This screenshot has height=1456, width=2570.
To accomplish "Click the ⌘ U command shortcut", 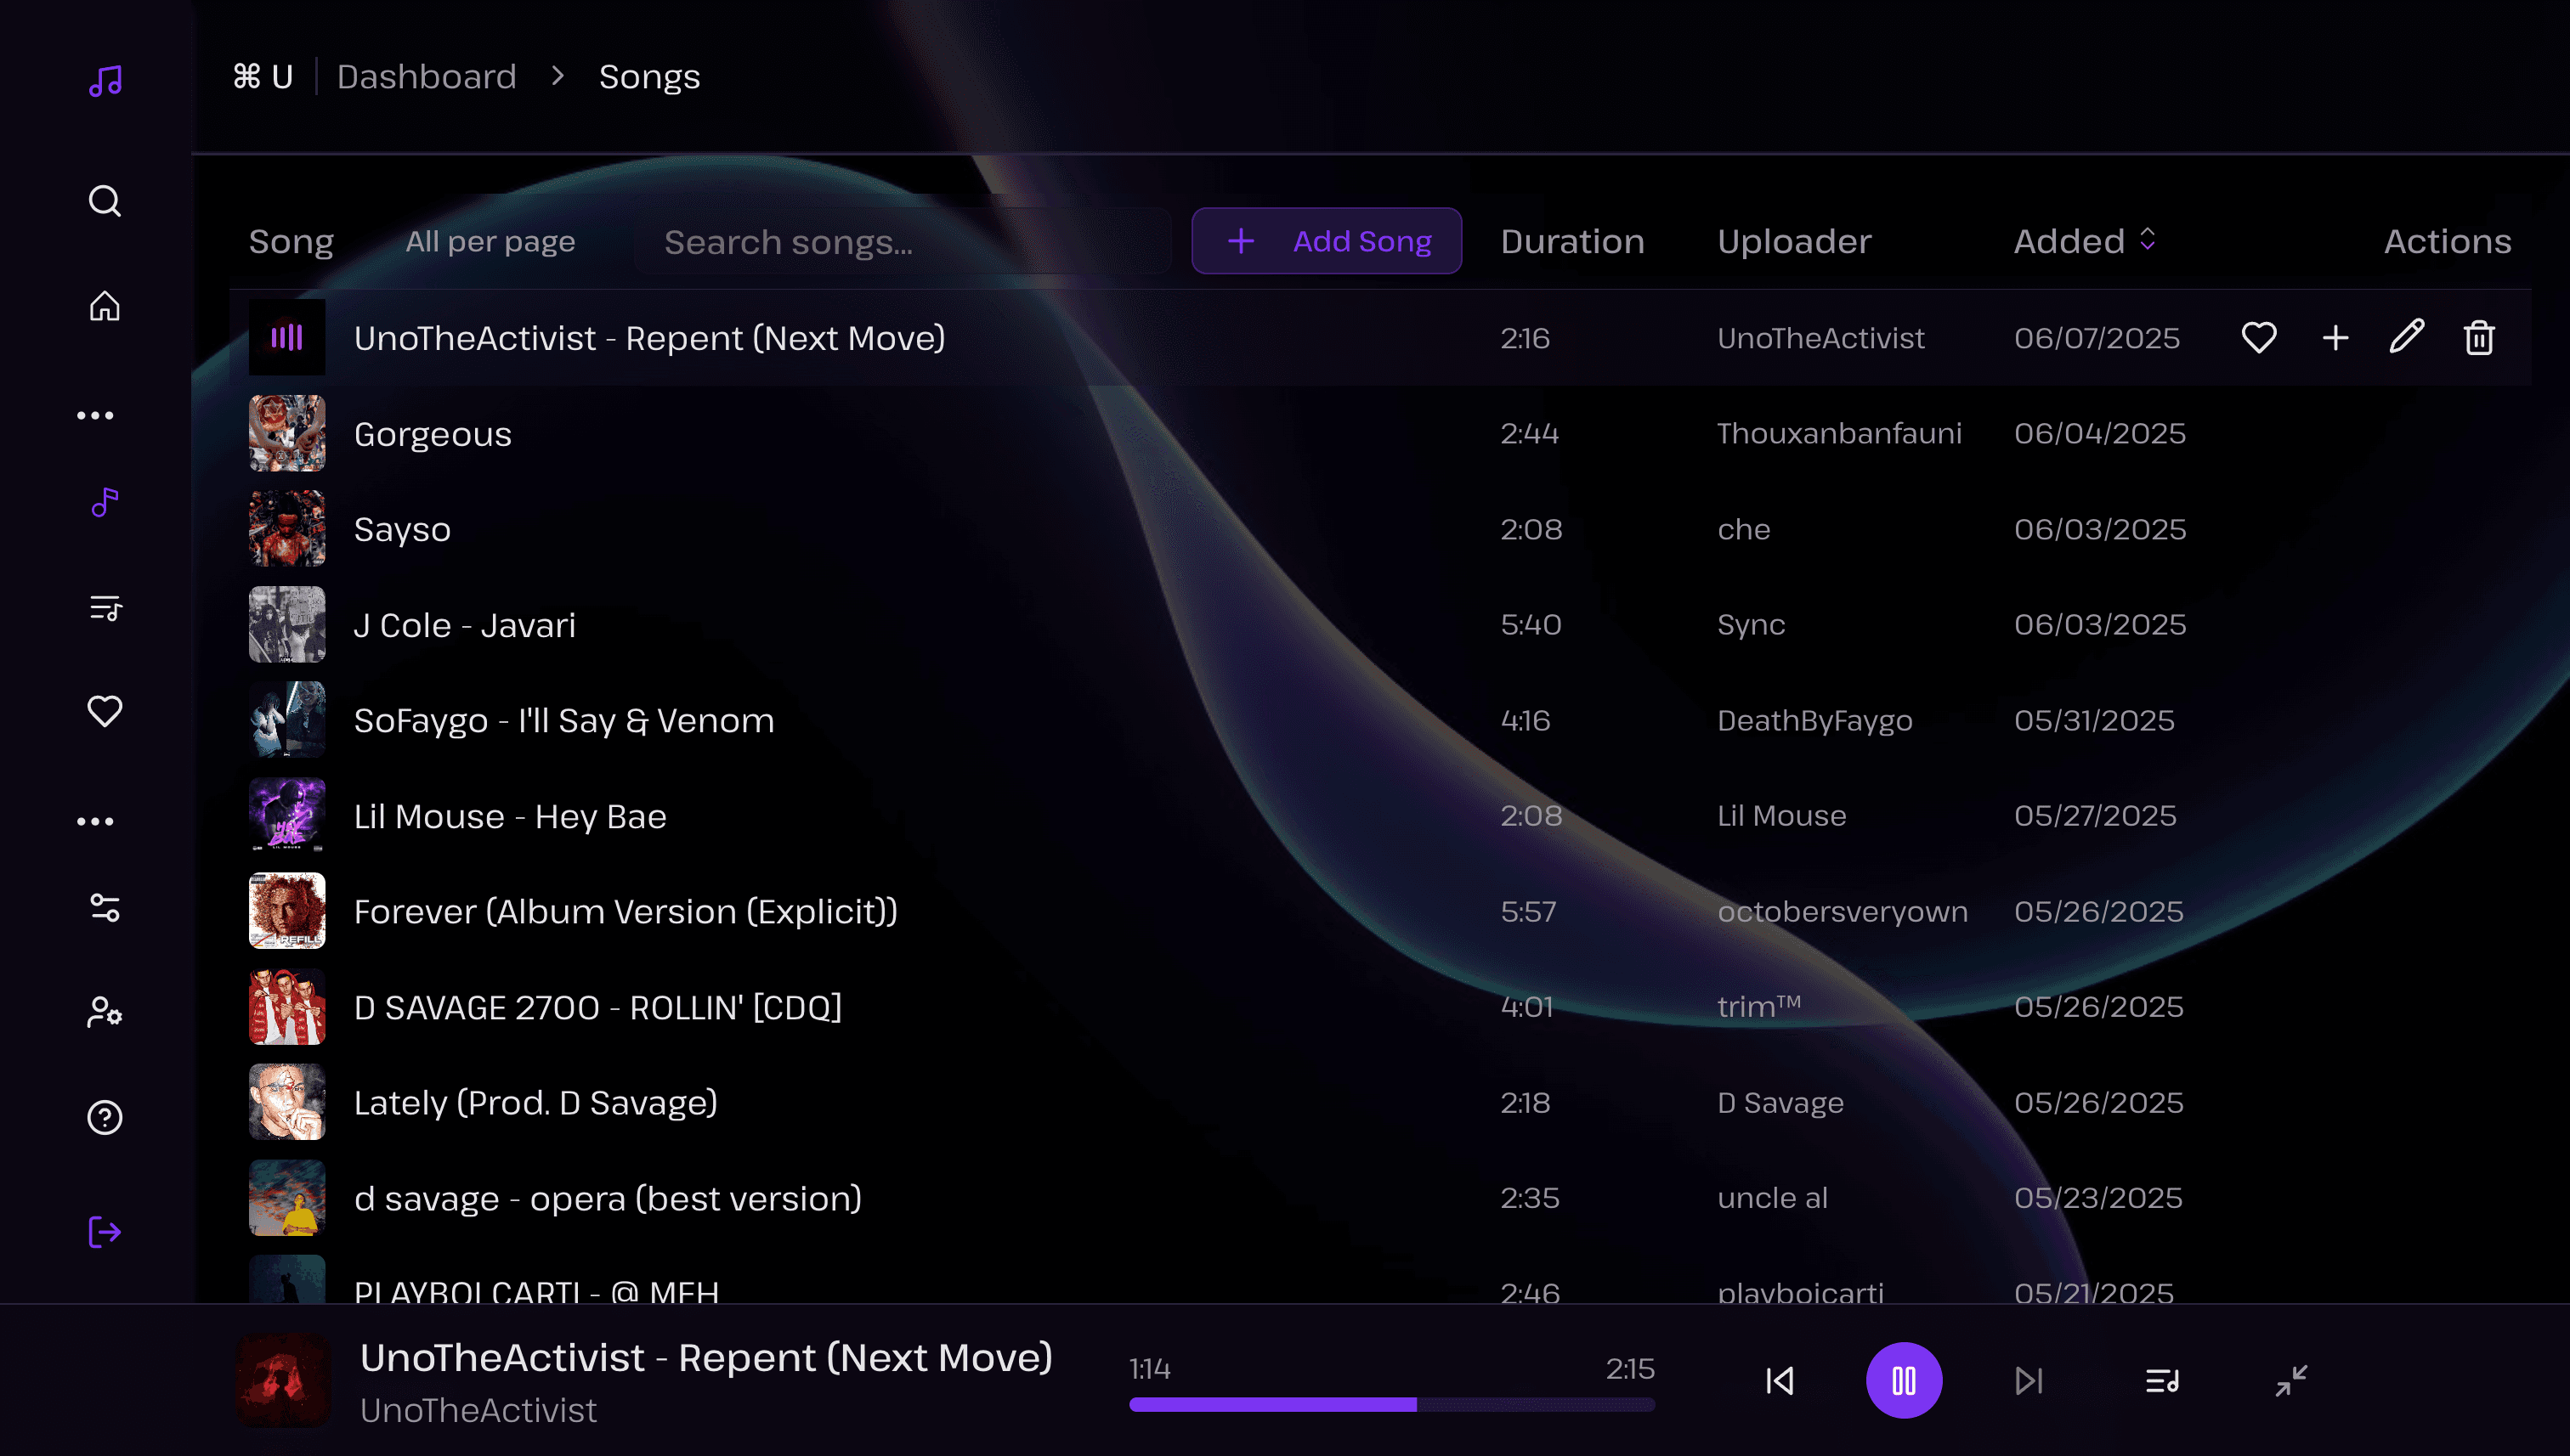I will tap(263, 76).
